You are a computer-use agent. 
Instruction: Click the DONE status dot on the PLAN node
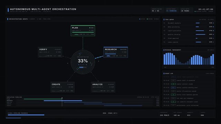pyautogui.click(x=90, y=28)
